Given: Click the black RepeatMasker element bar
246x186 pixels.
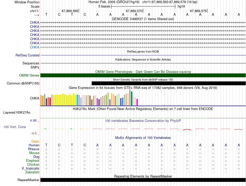Looking at the screenshot, I should (x=143, y=180).
